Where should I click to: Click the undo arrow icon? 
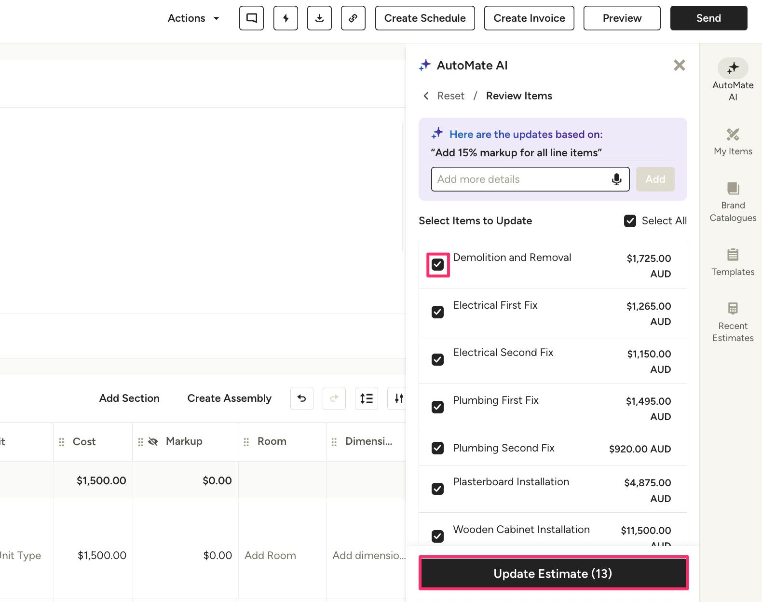tap(302, 398)
